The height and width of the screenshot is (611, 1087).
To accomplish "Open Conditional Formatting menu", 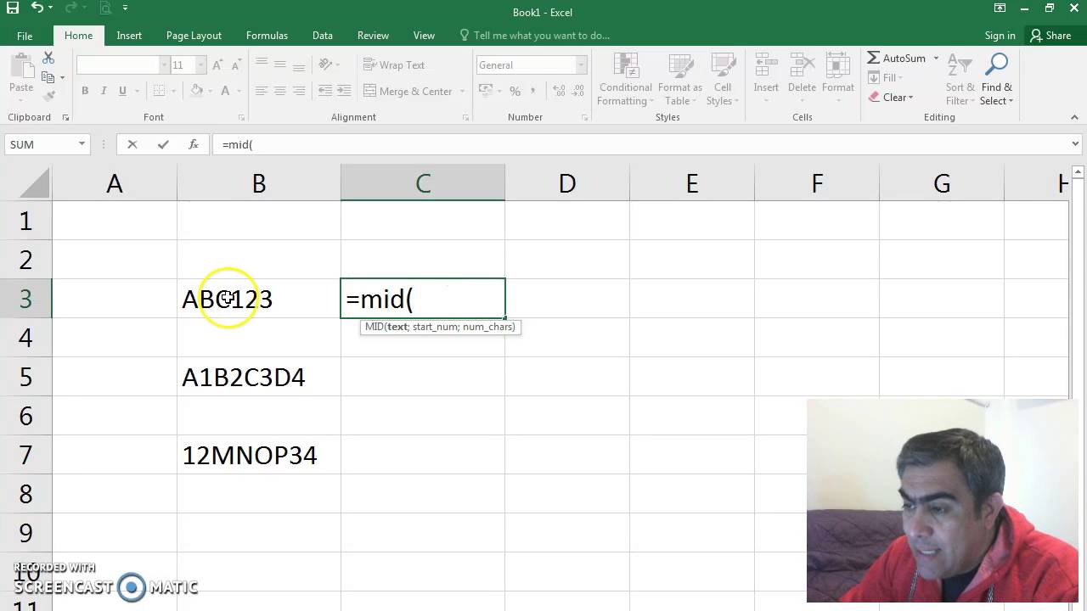I will (x=625, y=80).
